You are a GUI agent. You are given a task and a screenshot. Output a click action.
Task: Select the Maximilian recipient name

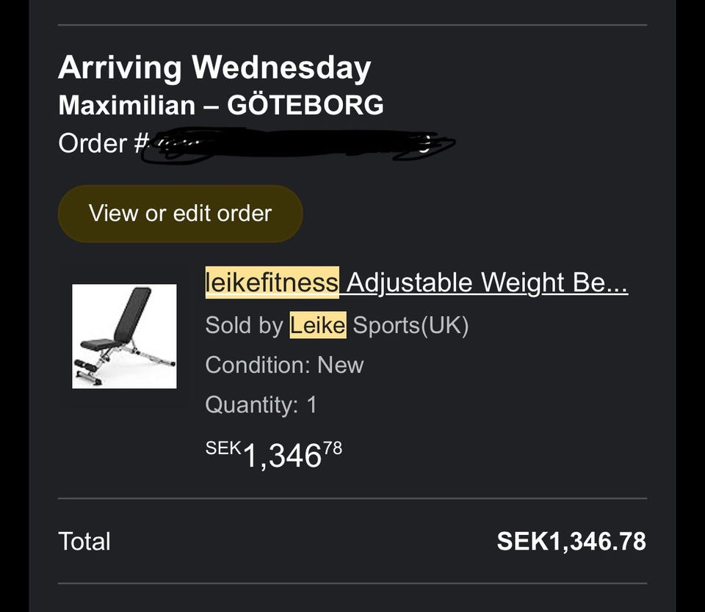(128, 105)
